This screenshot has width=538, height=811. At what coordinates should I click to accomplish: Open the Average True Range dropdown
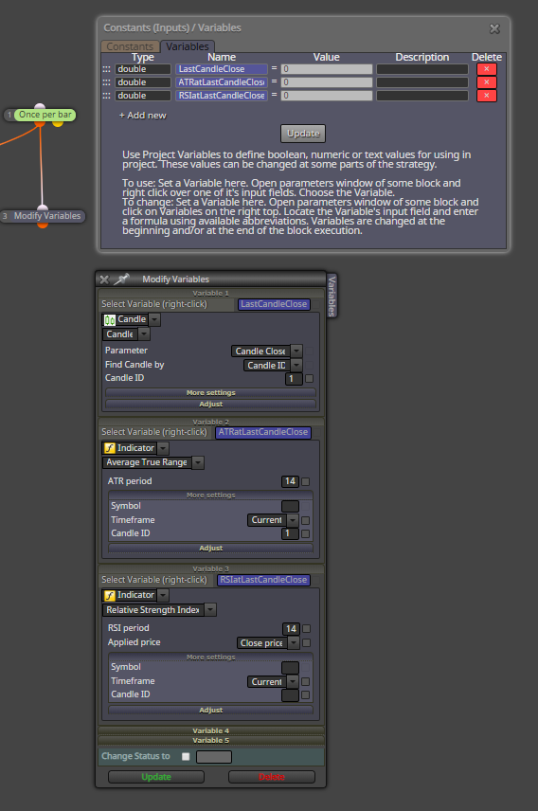[x=198, y=462]
